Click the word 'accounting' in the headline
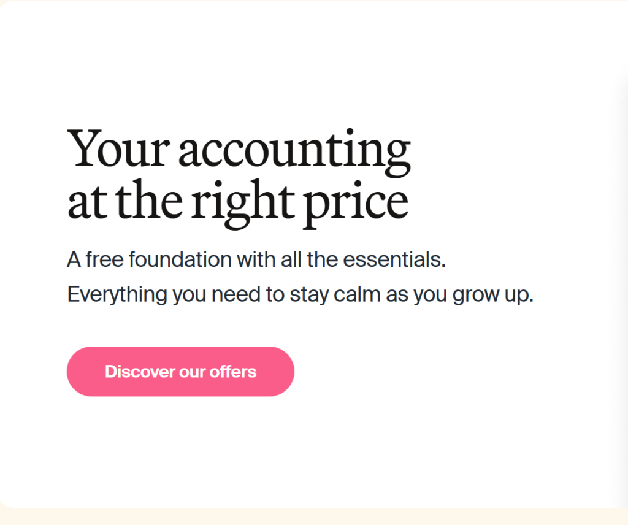Viewport: 628px width, 525px height. tap(294, 153)
